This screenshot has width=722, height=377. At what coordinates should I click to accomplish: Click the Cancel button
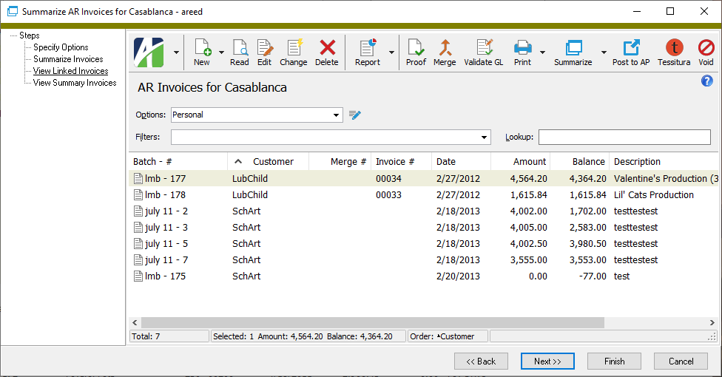click(681, 361)
